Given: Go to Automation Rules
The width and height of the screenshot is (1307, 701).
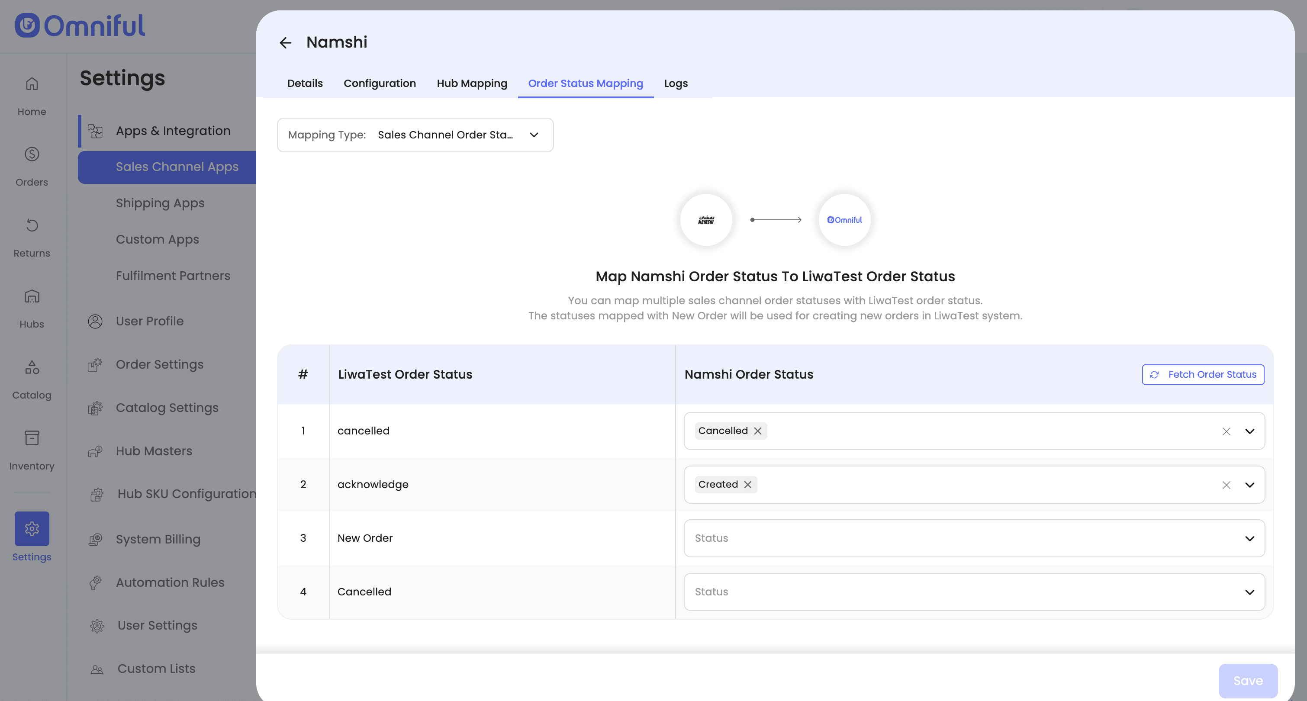Looking at the screenshot, I should (170, 583).
